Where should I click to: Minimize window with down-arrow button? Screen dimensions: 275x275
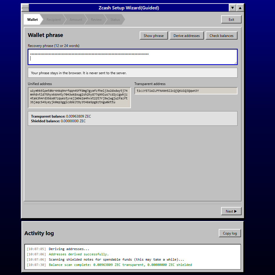tap(232, 8)
